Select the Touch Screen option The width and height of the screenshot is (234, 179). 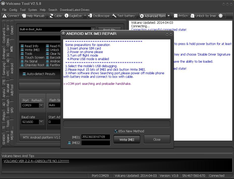point(33,58)
